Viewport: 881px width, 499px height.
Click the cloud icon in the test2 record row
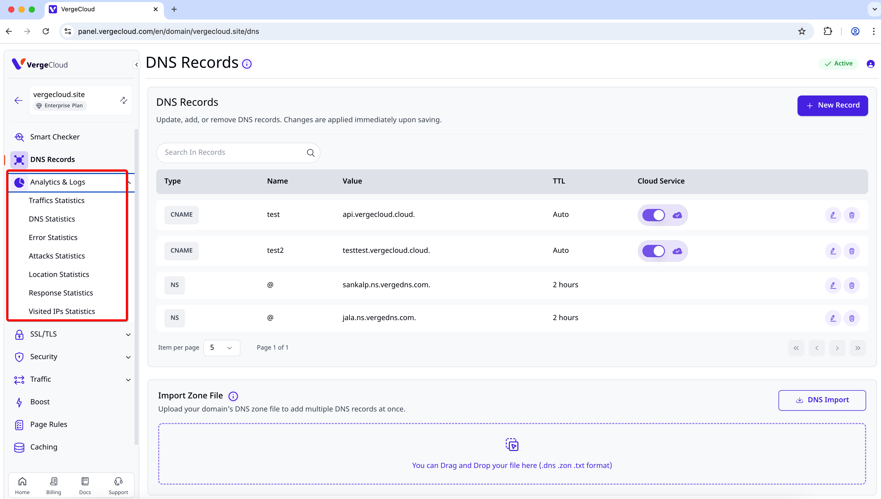click(x=677, y=251)
